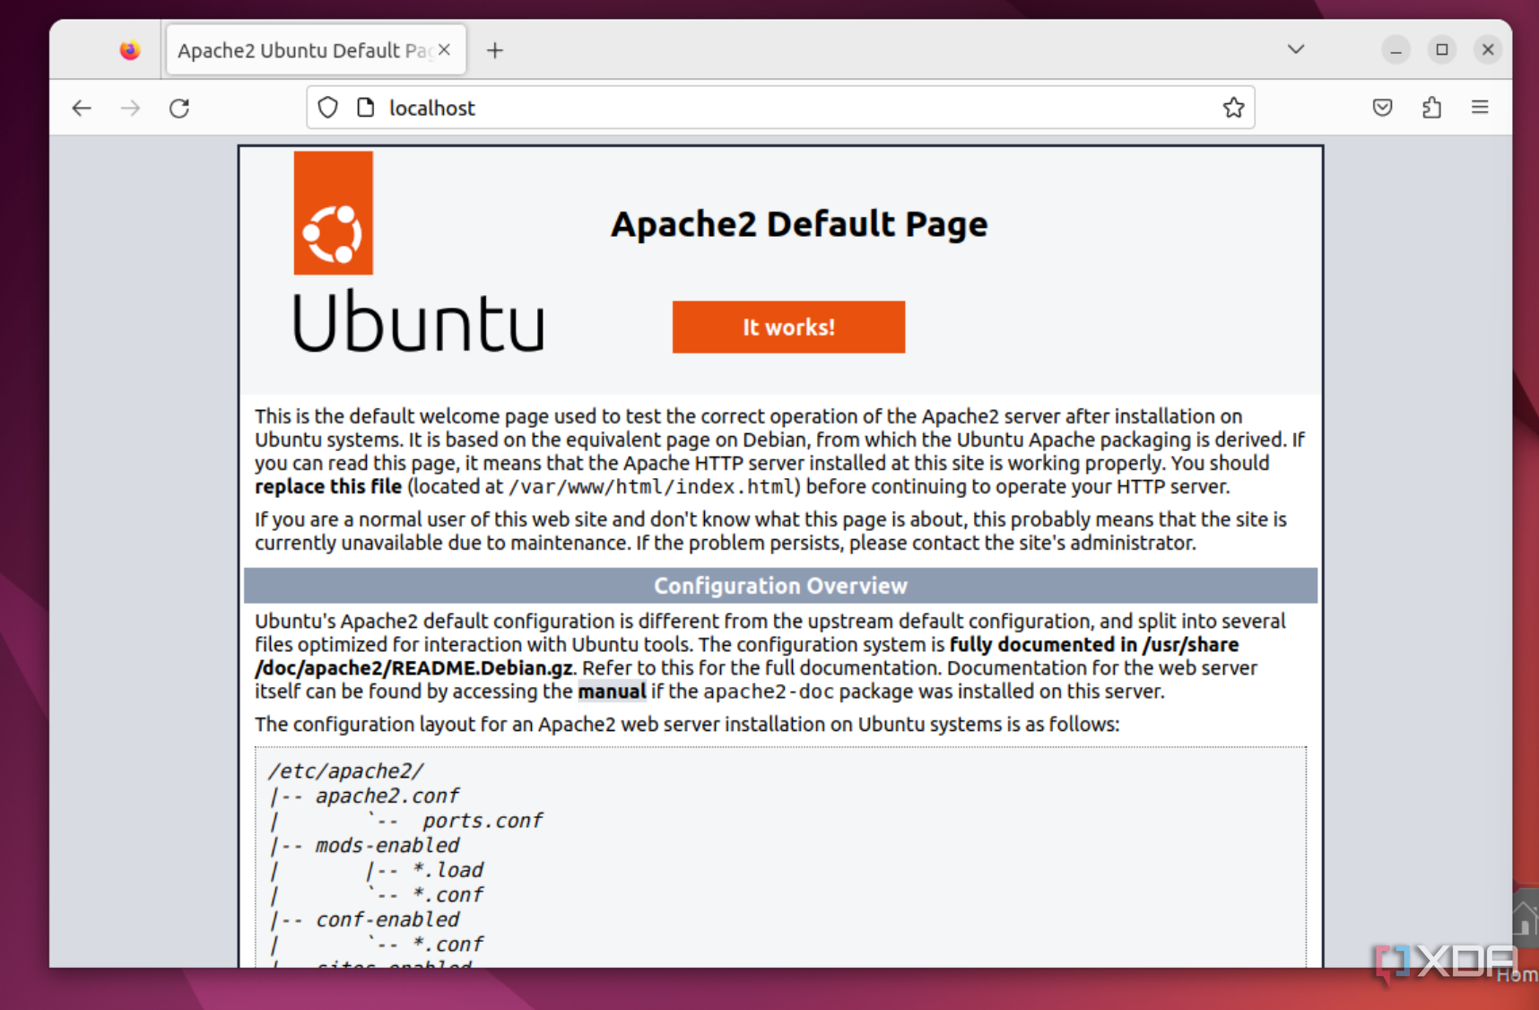Select the /var/www/html/index.html path text
This screenshot has width=1539, height=1010.
[652, 487]
